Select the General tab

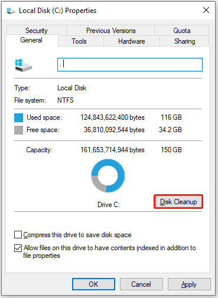(x=32, y=40)
